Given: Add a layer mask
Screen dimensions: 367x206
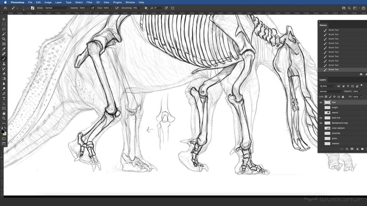Looking at the screenshot, I should click(352, 149).
